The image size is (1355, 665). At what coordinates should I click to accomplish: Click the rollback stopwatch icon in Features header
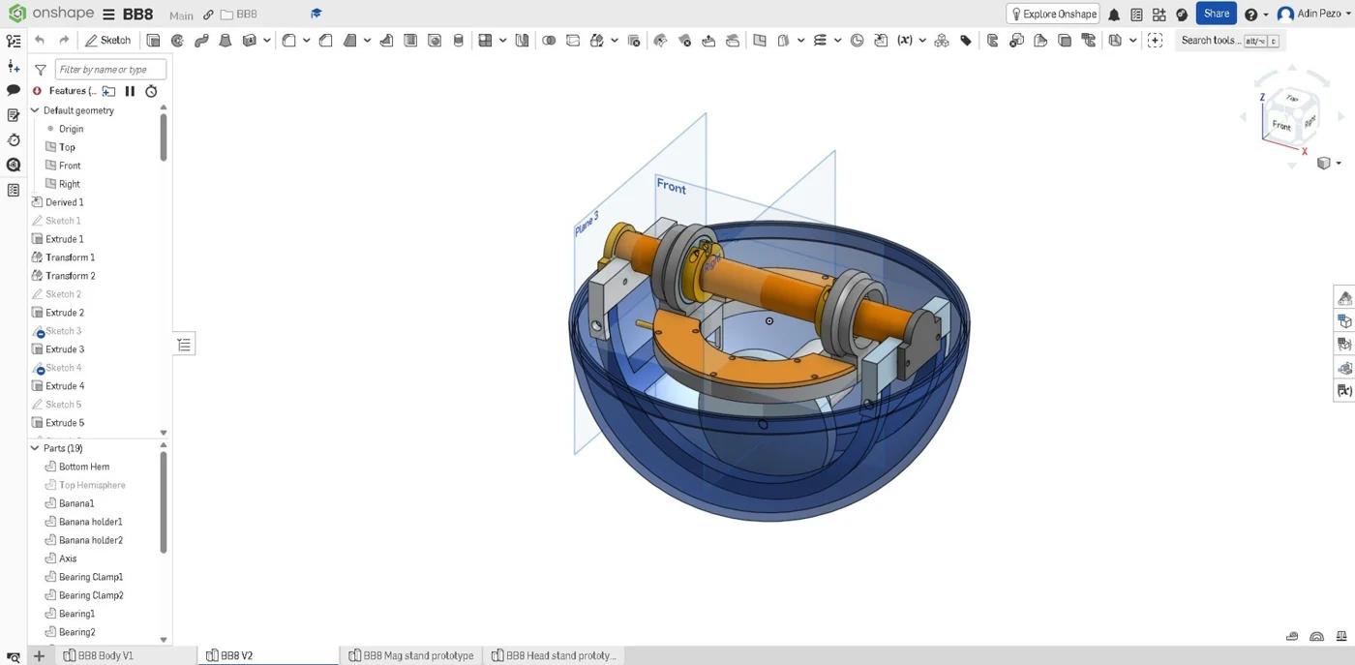point(151,91)
